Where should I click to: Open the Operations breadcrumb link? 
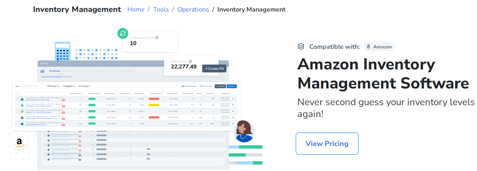coord(193,9)
